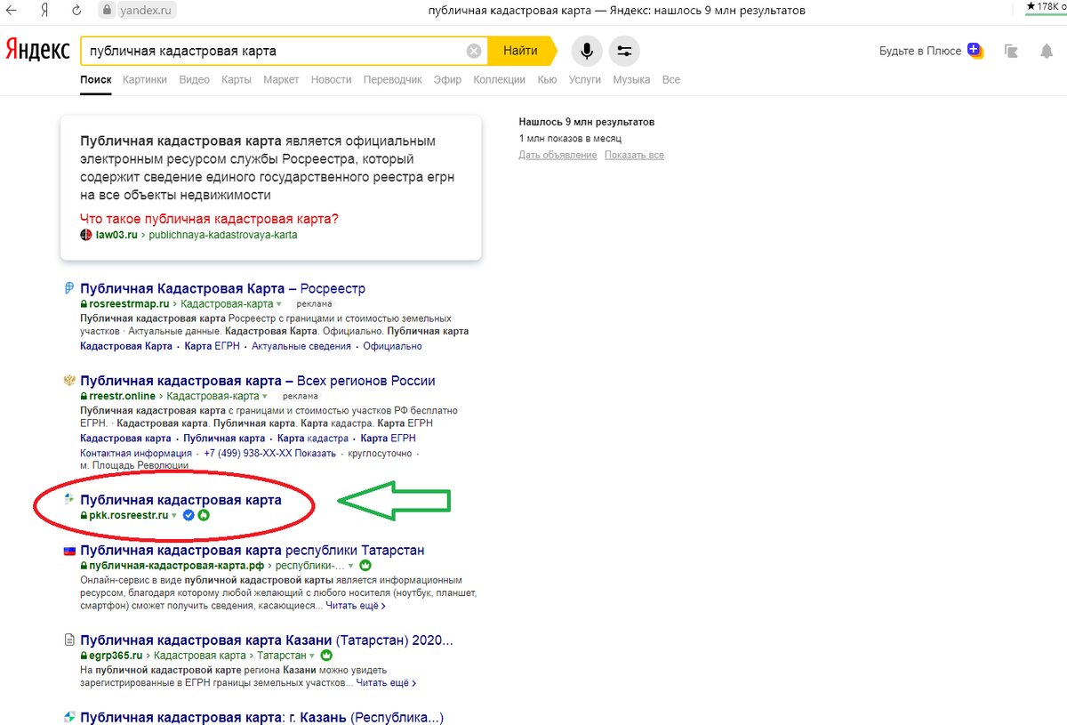Start voice search with the microphone icon
Screen dimensions: 1067x725
(587, 51)
